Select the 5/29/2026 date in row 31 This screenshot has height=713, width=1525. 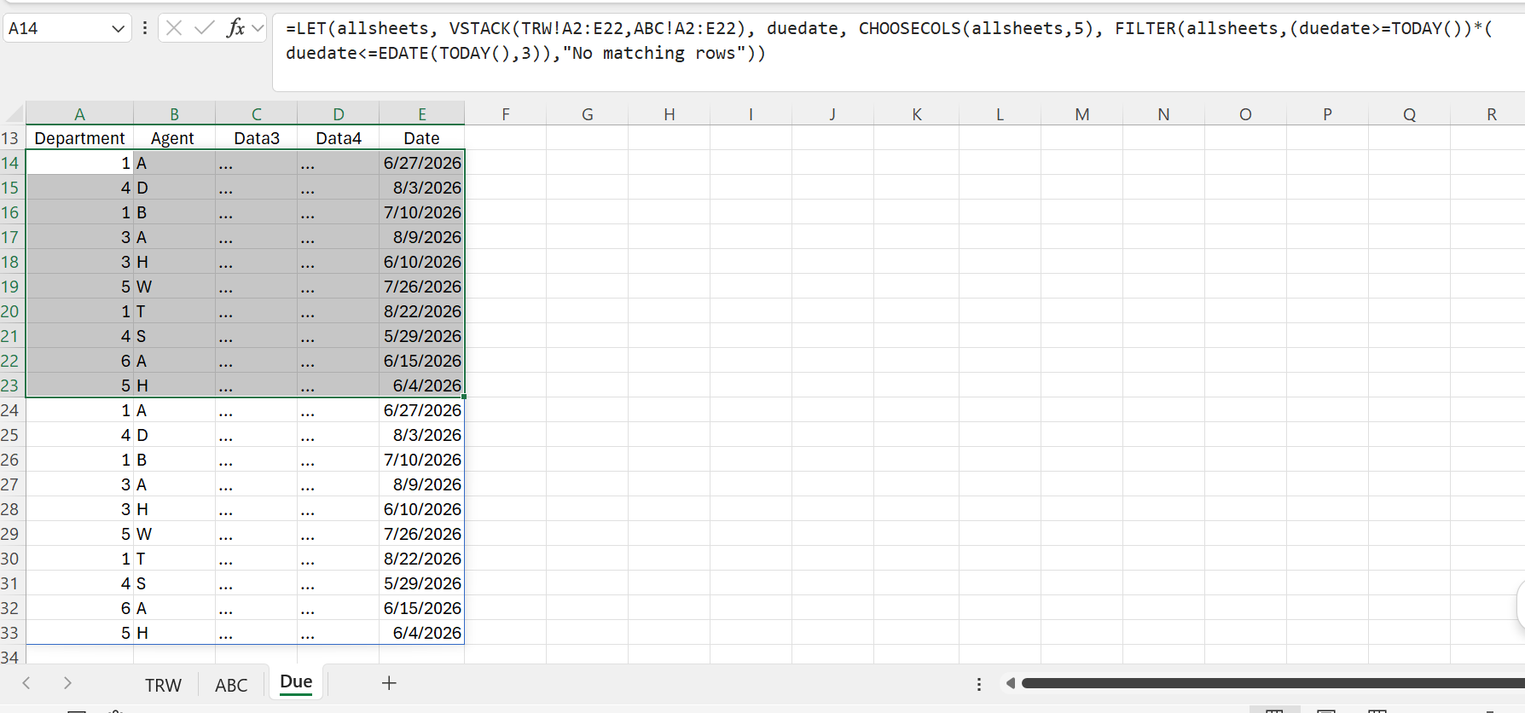[422, 583]
